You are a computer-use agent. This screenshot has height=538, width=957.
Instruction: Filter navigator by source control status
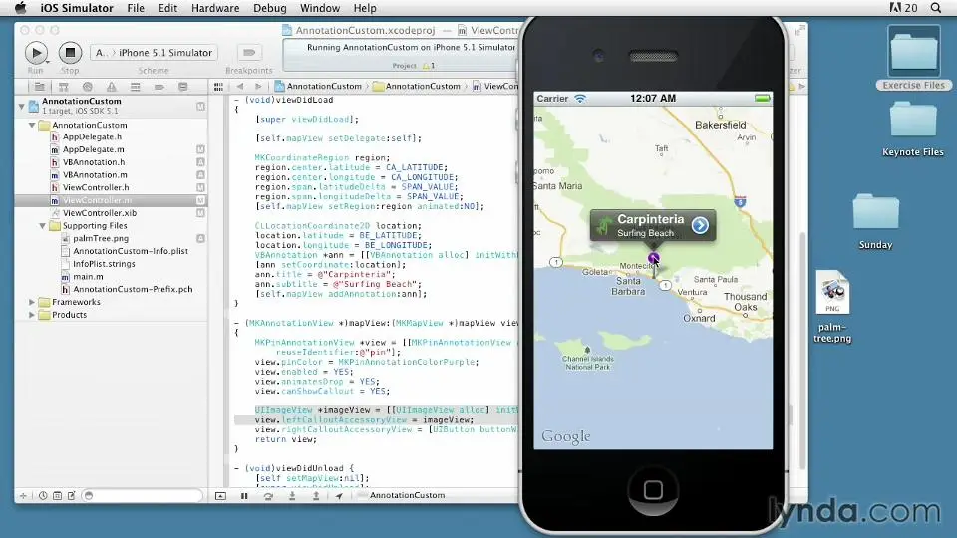(x=57, y=496)
